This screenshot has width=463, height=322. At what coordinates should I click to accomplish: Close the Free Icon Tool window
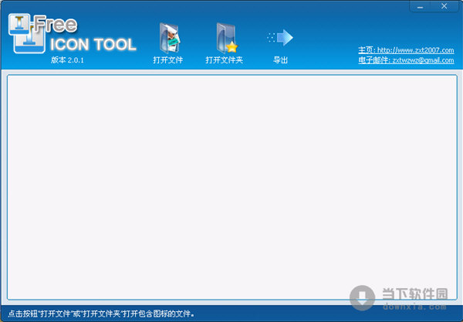click(x=444, y=6)
